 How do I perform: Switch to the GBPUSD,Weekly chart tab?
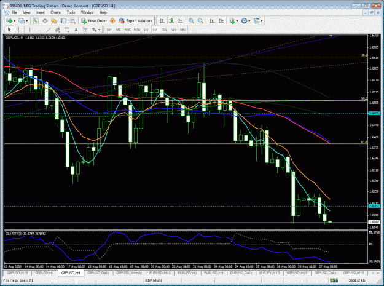129,272
